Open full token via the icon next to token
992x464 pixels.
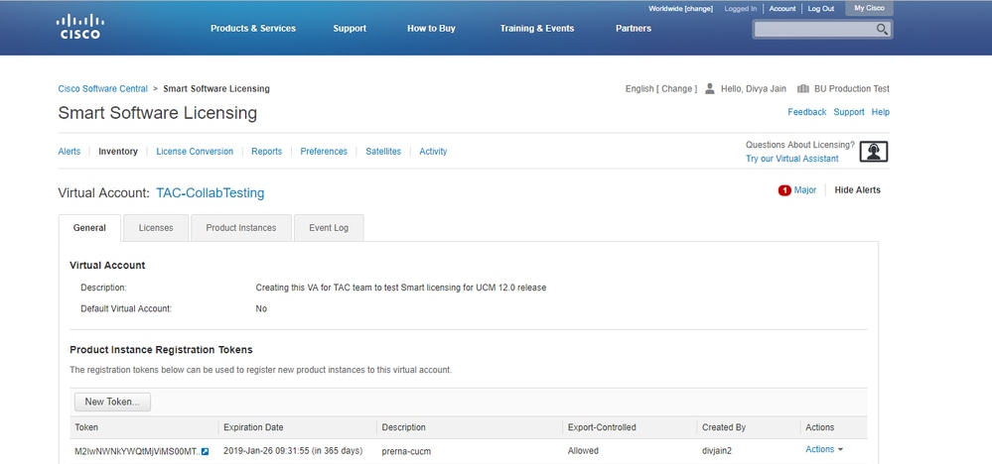point(205,451)
